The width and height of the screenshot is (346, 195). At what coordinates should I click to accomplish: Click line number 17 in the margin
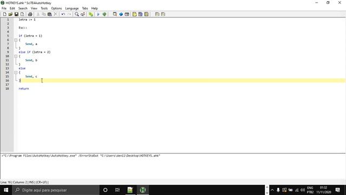point(7,84)
